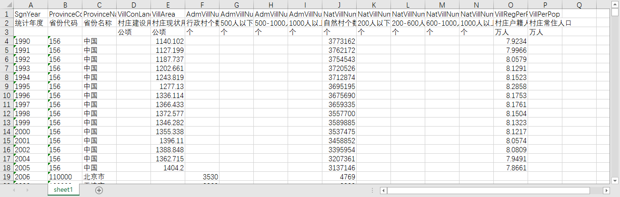Click cell 统计年度
The width and height of the screenshot is (620, 197).
point(30,23)
